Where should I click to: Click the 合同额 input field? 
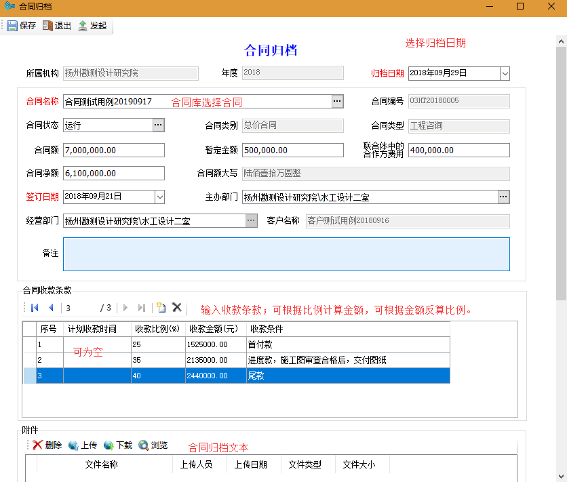(114, 150)
